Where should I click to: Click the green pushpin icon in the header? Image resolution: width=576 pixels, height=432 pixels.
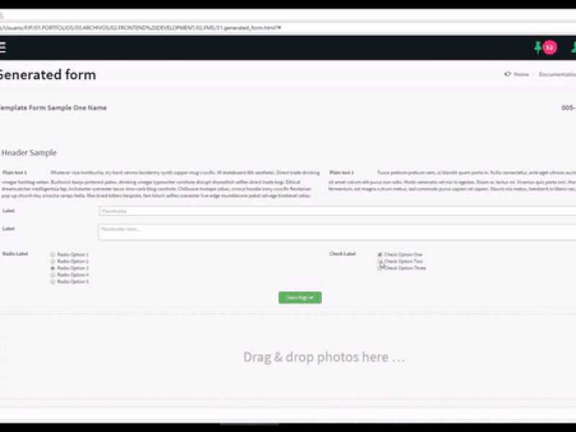tap(538, 48)
